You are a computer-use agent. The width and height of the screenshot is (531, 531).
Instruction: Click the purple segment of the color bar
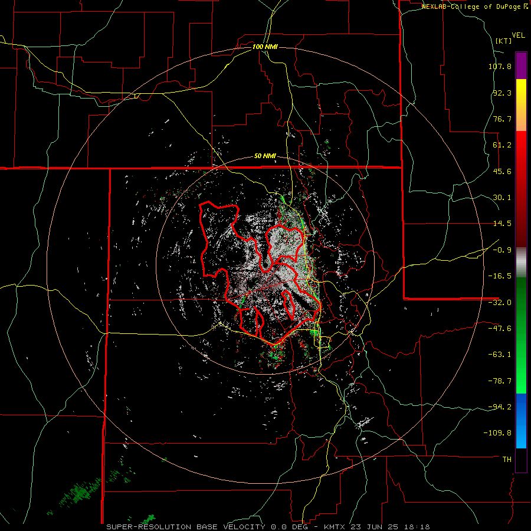click(x=521, y=65)
